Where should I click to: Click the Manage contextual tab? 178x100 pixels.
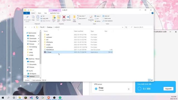pyautogui.click(x=55, y=10)
